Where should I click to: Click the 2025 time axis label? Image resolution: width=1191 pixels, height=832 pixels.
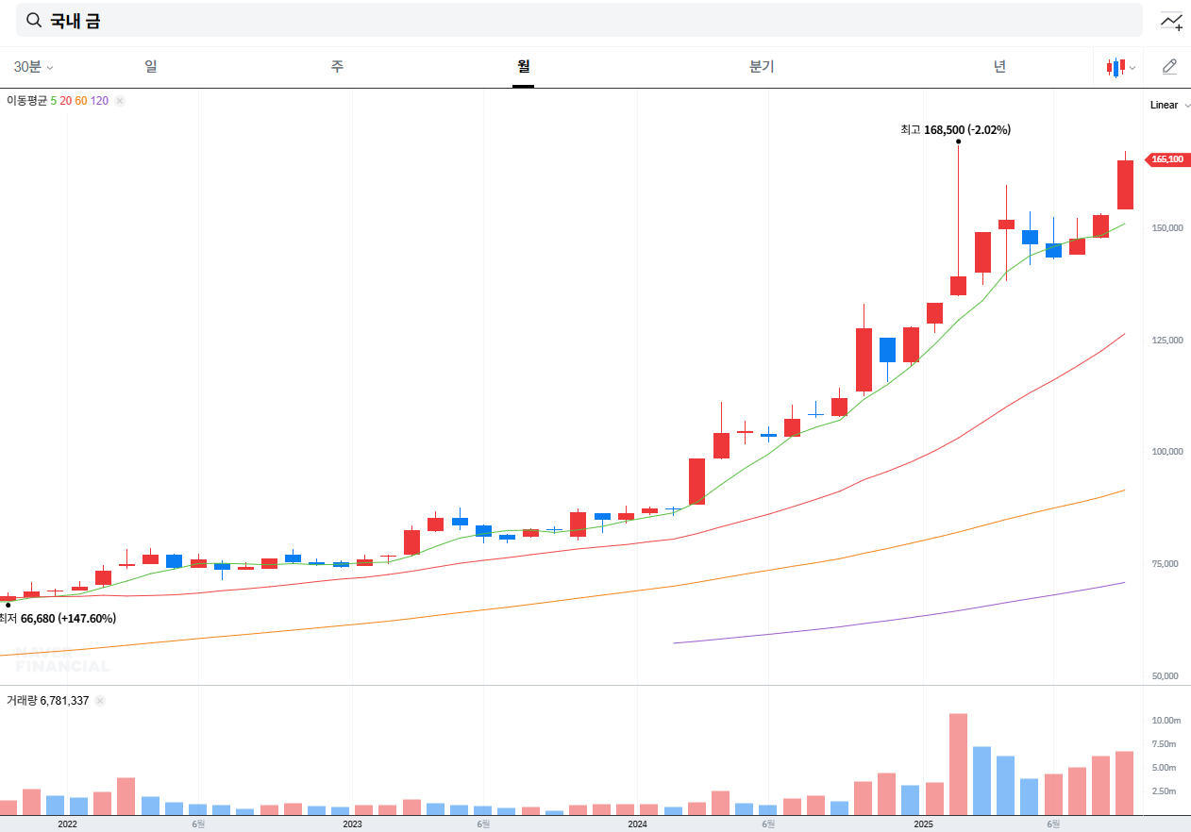click(x=922, y=824)
